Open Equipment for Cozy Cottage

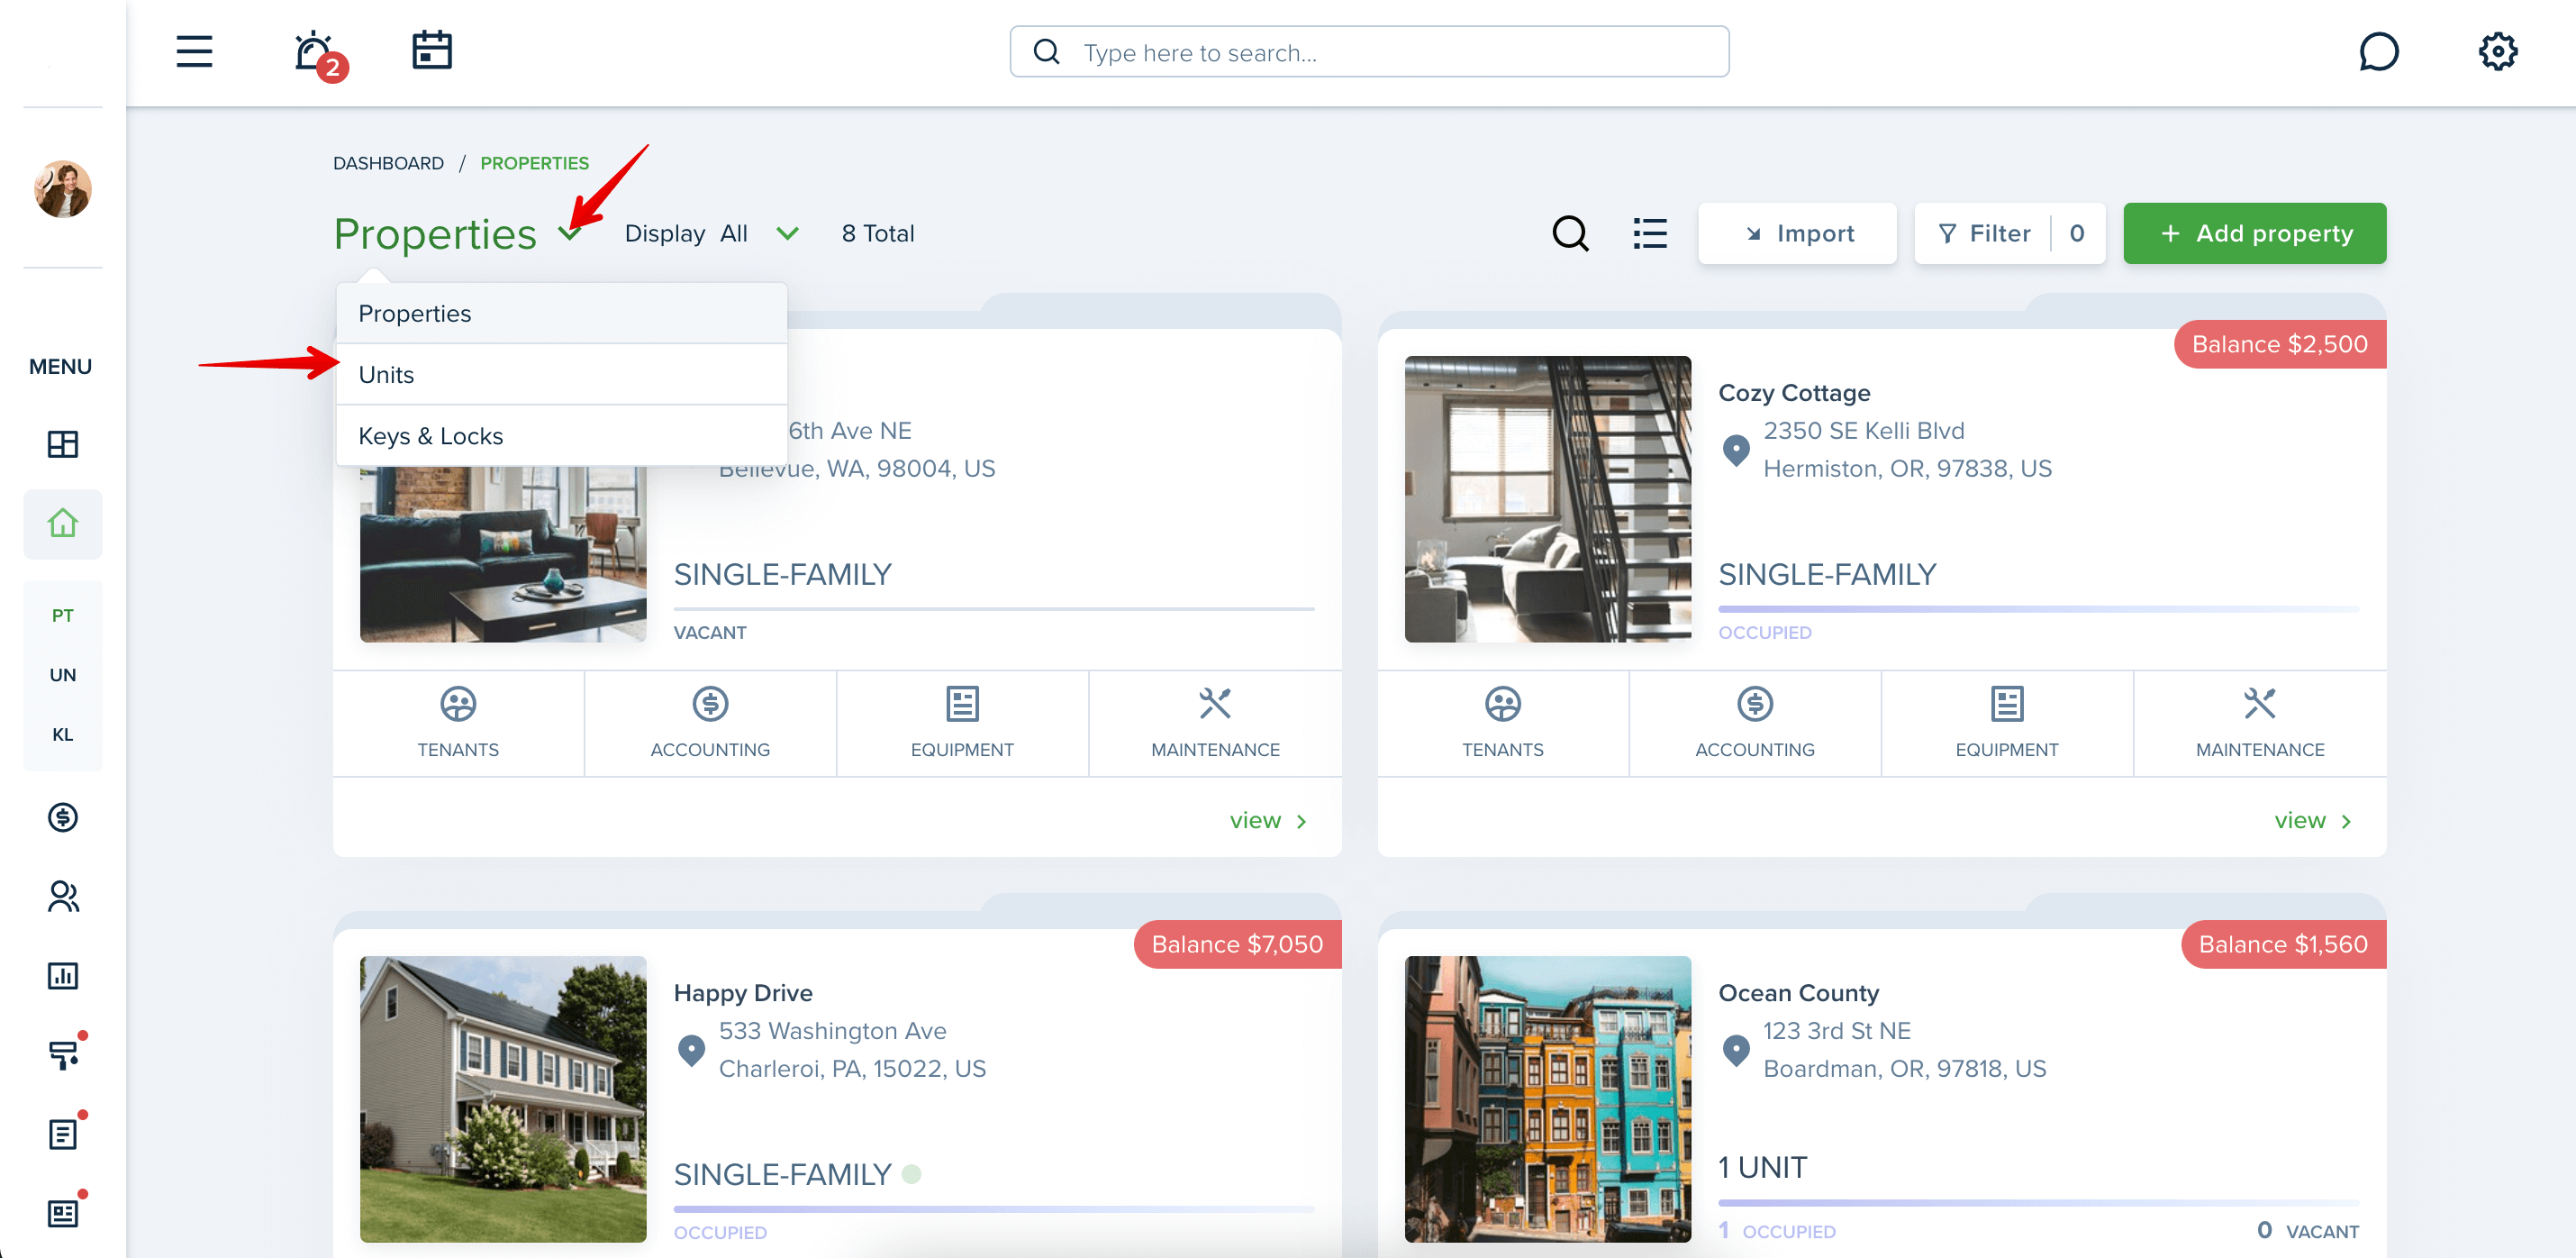click(x=2006, y=723)
